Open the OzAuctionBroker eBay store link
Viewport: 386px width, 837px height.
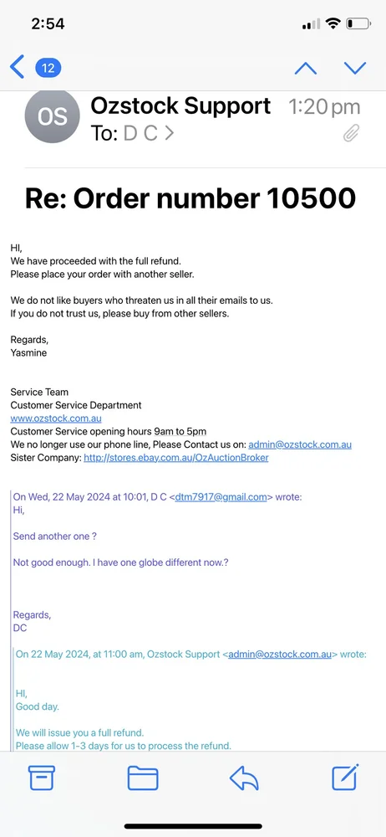click(x=176, y=458)
